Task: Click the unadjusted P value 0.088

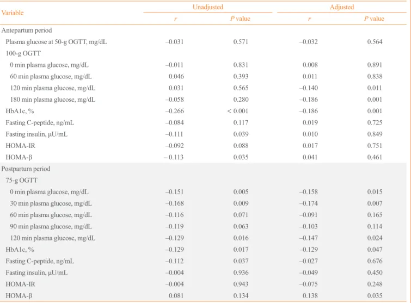Action: (241, 146)
